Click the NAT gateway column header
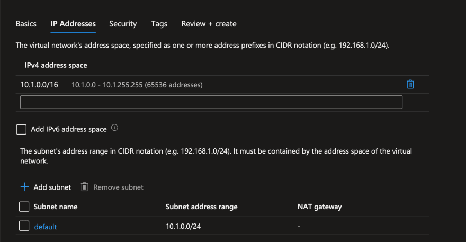 320,207
